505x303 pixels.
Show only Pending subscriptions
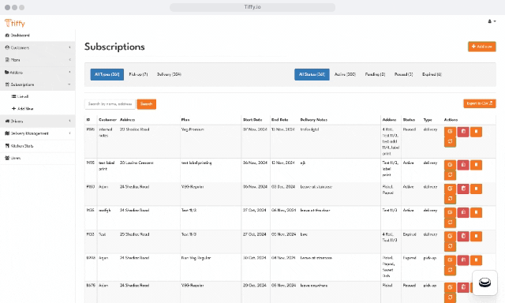point(375,74)
